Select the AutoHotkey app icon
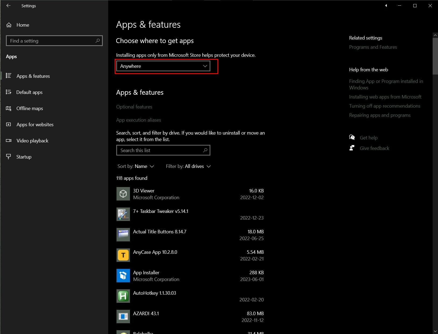Viewport: 438px width, 334px height. pos(123,296)
